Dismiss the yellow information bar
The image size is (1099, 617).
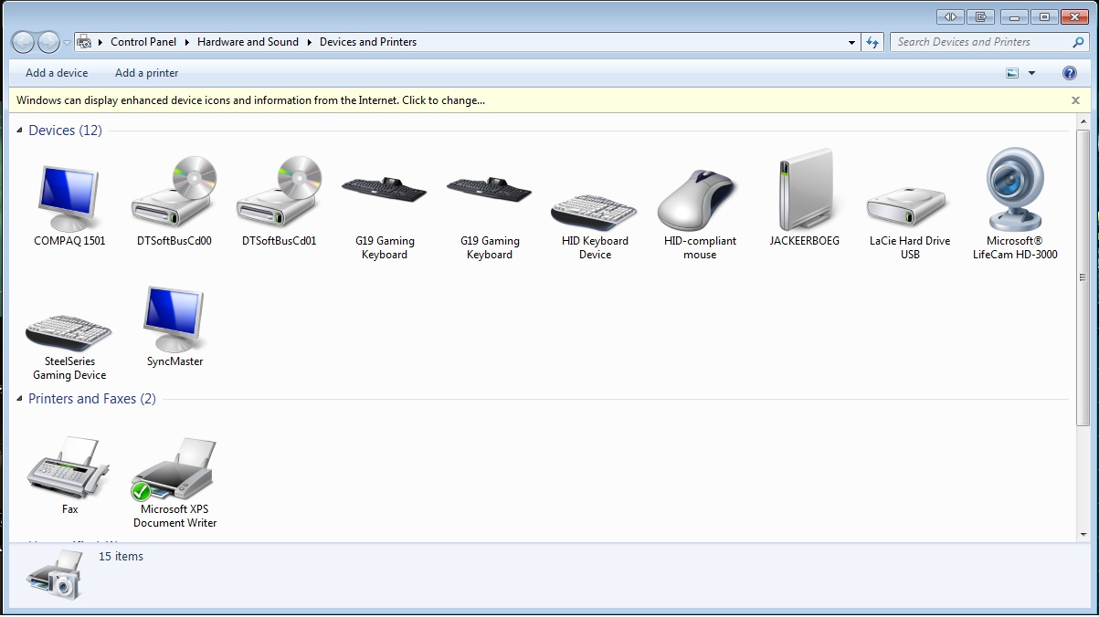1075,100
